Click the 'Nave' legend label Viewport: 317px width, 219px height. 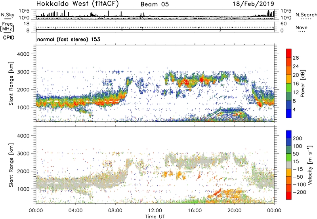[x=301, y=27]
